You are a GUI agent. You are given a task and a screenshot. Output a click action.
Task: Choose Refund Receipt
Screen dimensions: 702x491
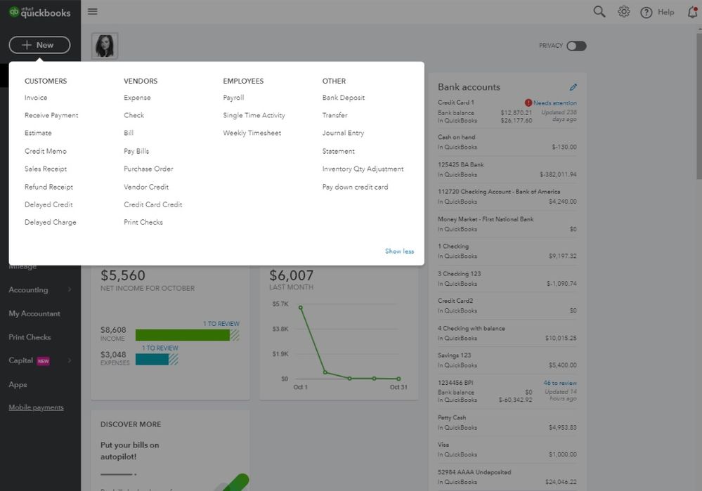coord(48,187)
